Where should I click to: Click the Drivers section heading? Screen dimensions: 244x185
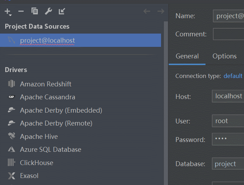pyautogui.click(x=16, y=70)
